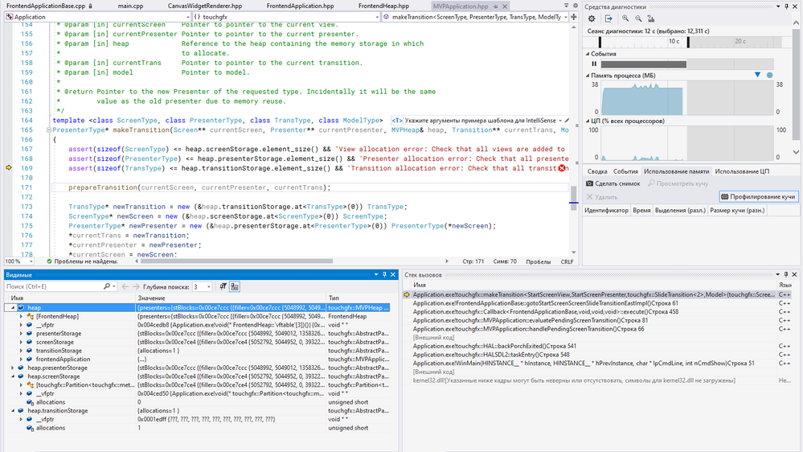
Task: Click the current statement arrow at line 169
Action: pos(9,168)
